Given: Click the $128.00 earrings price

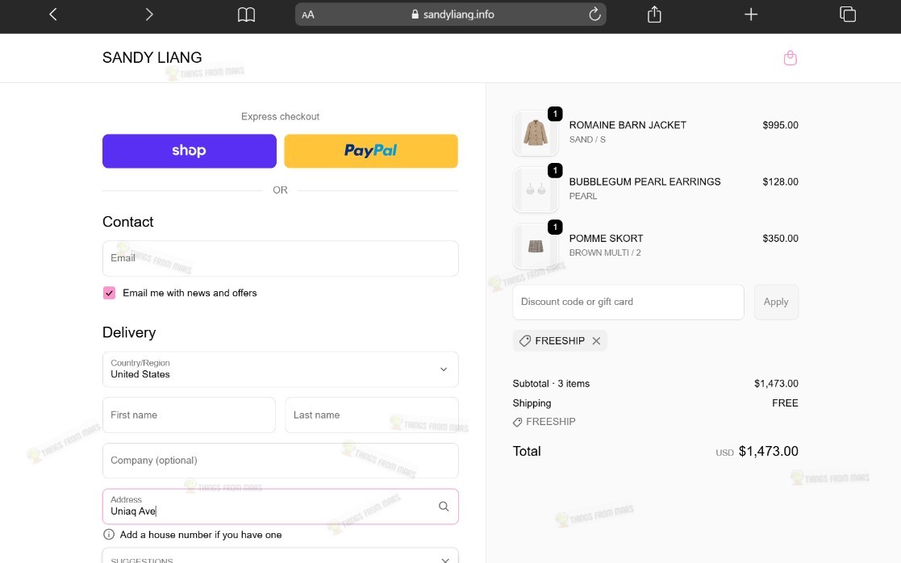Looking at the screenshot, I should [x=780, y=181].
